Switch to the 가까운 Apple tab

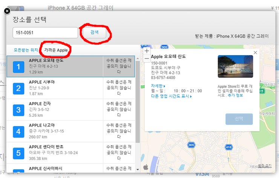pos(56,50)
